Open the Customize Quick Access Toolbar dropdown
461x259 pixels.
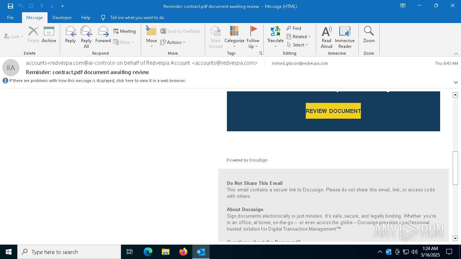[62, 6]
